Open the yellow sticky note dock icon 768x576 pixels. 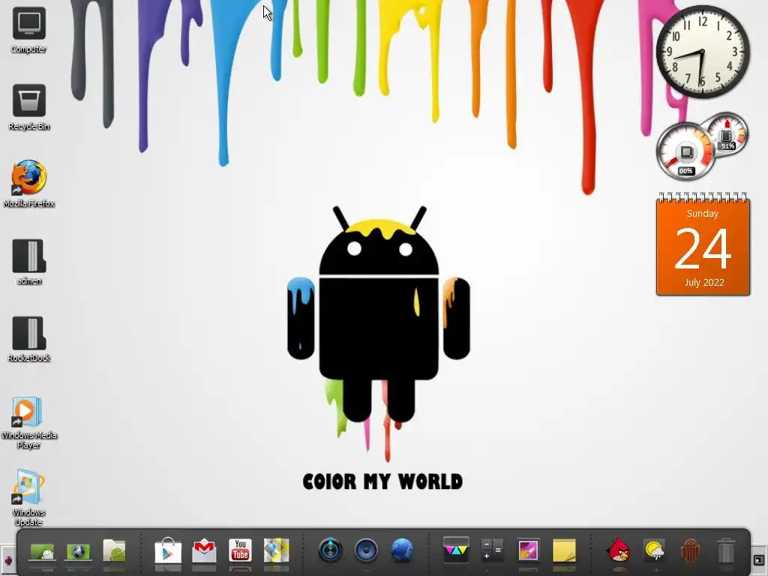point(564,550)
